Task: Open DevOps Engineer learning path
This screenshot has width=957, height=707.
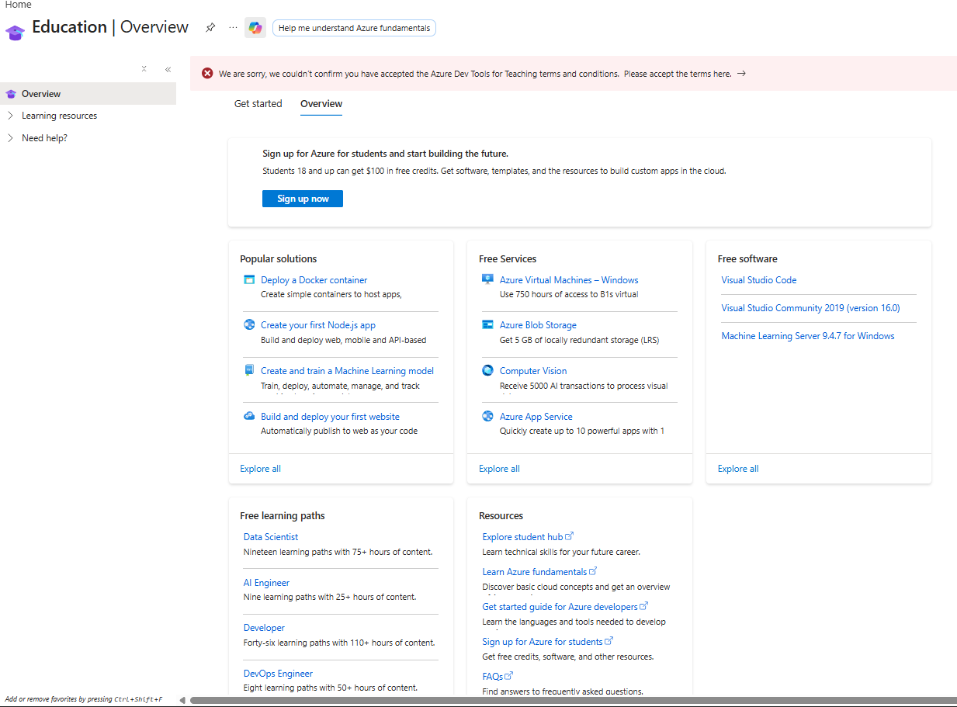Action: click(278, 674)
